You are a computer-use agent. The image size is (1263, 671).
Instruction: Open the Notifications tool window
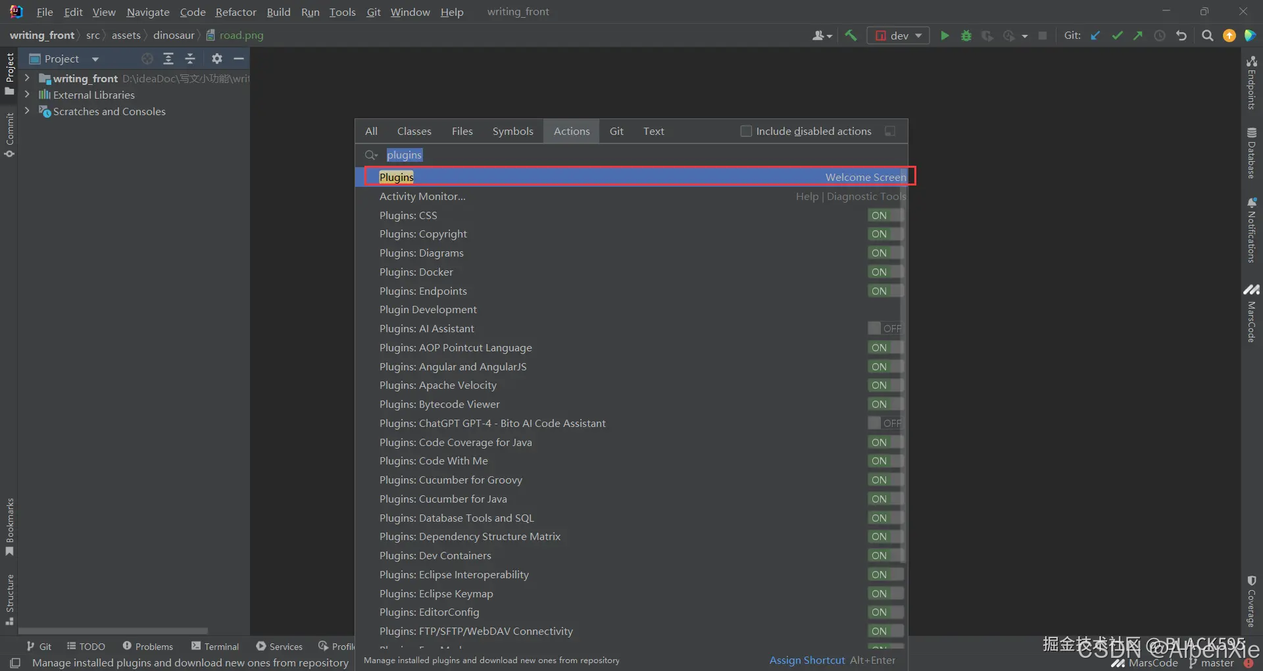1251,230
